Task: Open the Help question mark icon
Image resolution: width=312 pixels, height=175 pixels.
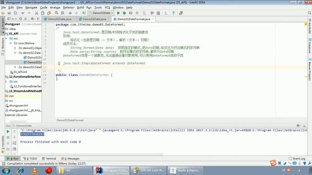Action: tap(174, 13)
